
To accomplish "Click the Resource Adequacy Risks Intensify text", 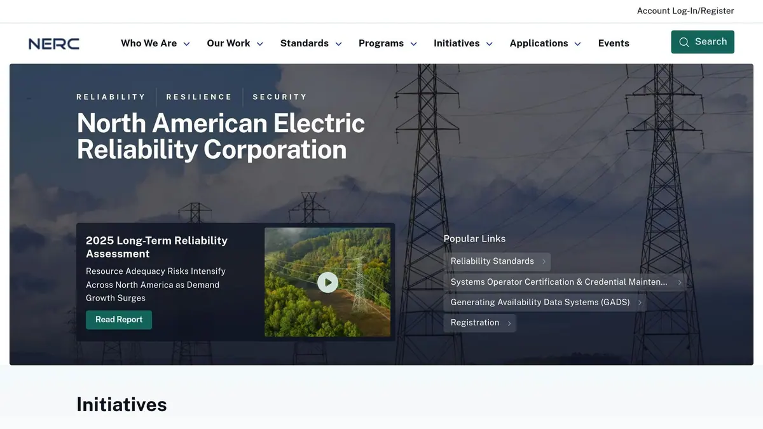I will (156, 285).
